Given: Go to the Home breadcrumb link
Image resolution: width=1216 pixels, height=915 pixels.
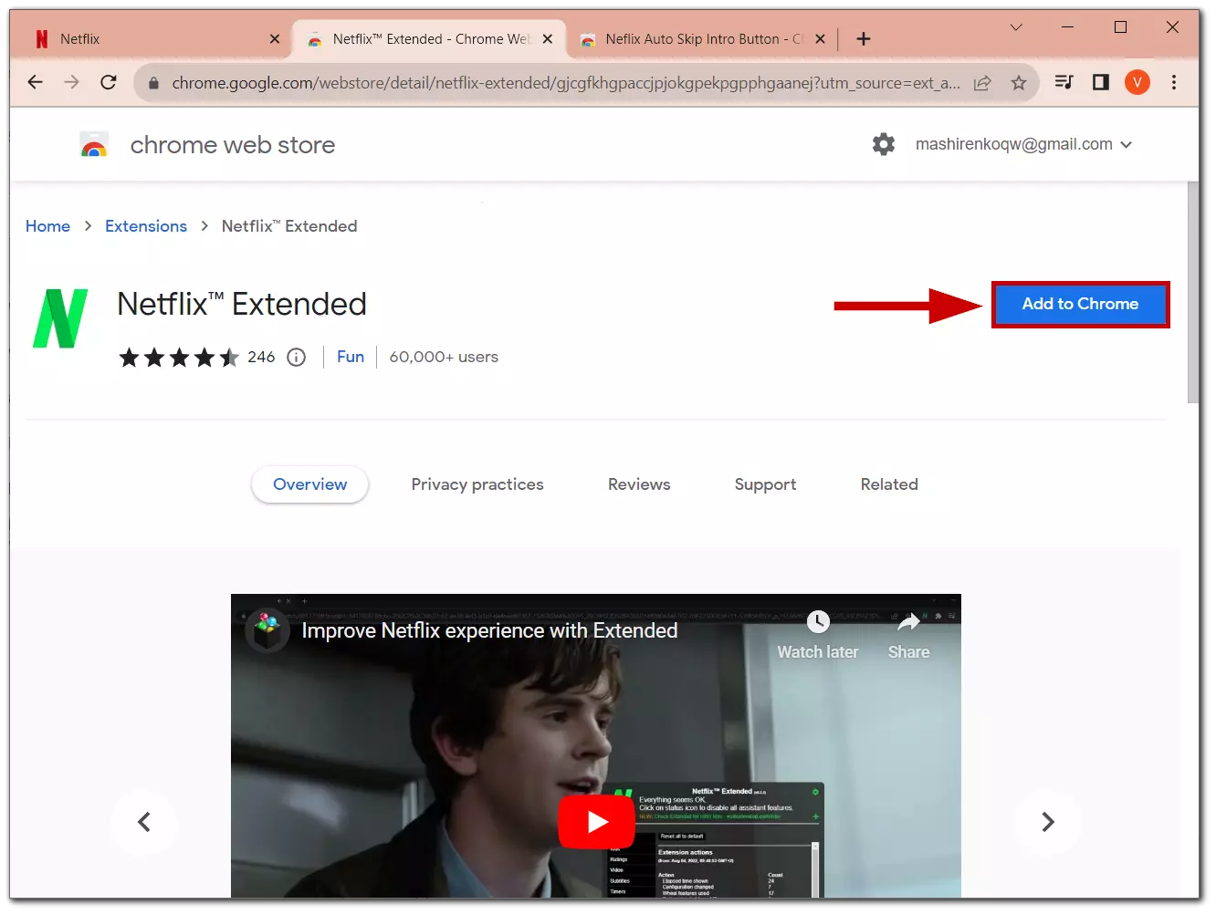Looking at the screenshot, I should click(x=47, y=226).
